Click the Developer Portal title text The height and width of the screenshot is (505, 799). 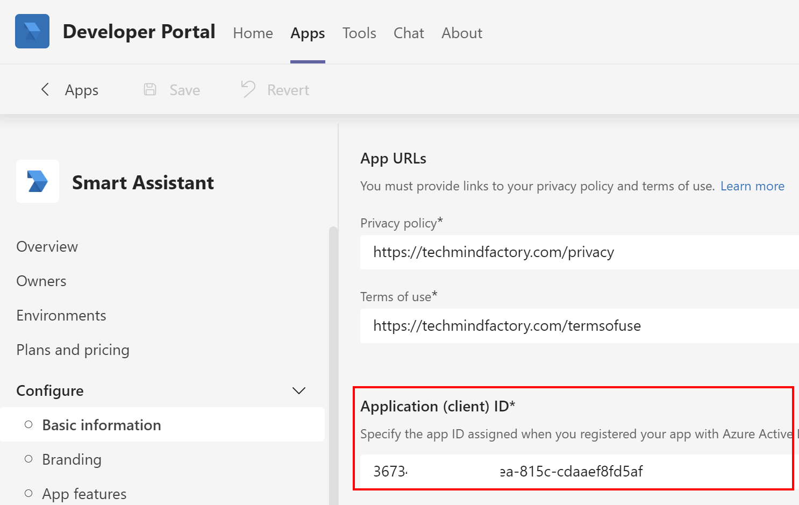click(139, 32)
